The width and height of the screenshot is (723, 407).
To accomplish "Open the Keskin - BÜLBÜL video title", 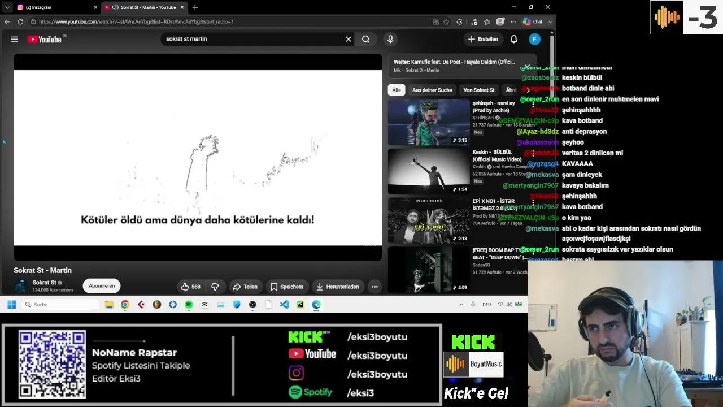I will pos(497,156).
